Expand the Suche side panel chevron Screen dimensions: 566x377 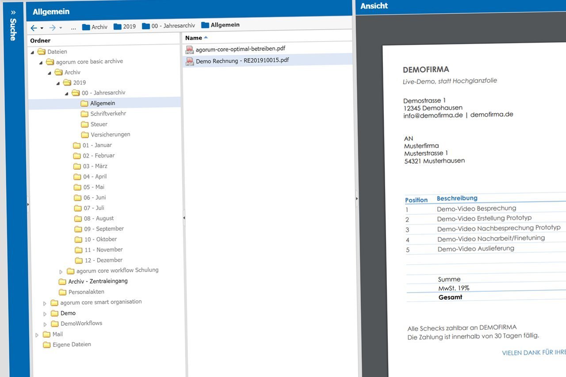coord(13,12)
